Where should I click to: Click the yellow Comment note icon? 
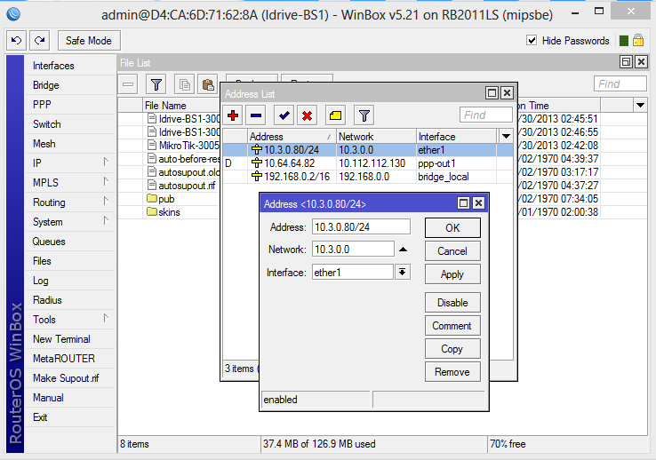[335, 115]
